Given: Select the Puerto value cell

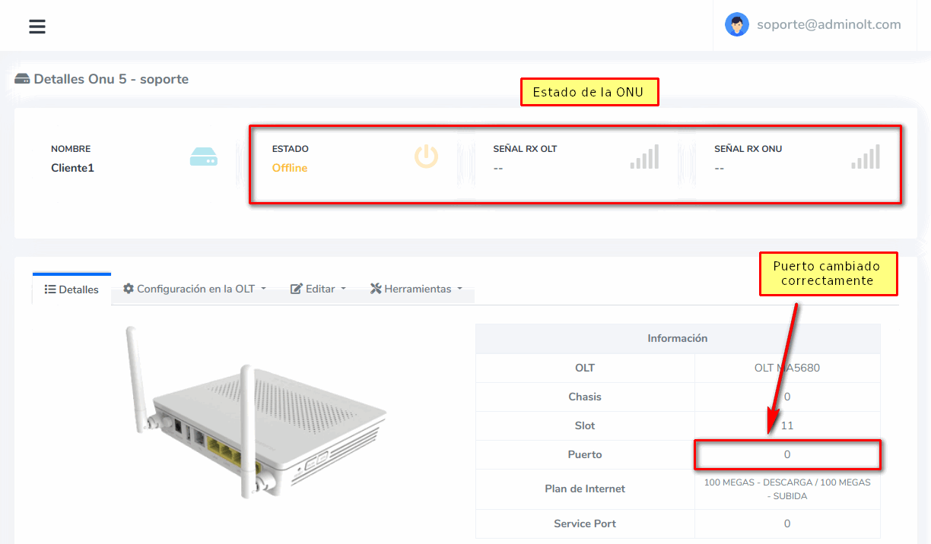Looking at the screenshot, I should point(787,454).
